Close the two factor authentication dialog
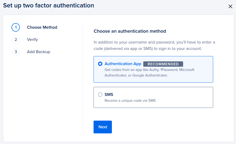The height and width of the screenshot is (144, 236). tap(230, 6)
